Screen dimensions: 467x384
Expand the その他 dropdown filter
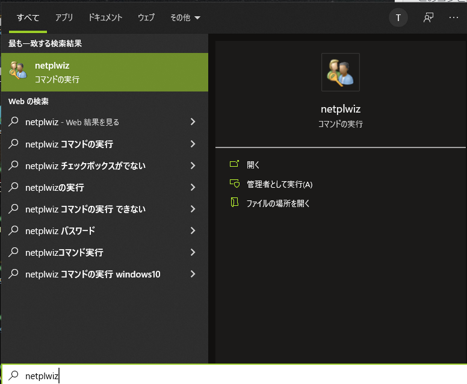(x=185, y=18)
